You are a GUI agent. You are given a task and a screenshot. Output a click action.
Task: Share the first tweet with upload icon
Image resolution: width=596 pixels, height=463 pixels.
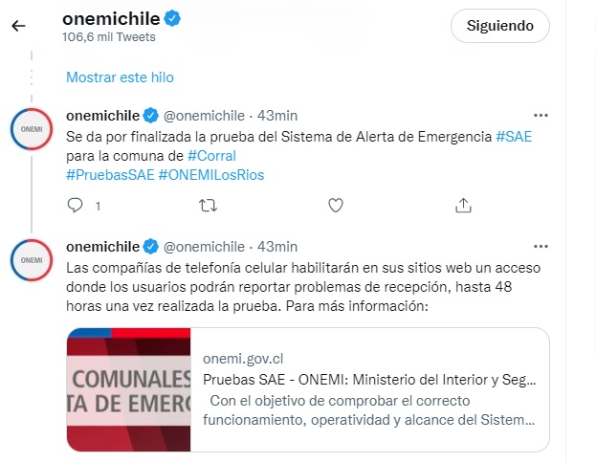click(x=463, y=206)
